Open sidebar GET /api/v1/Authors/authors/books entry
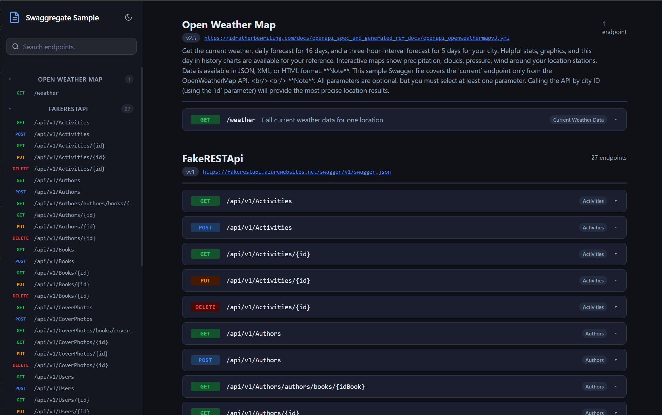 (71, 203)
